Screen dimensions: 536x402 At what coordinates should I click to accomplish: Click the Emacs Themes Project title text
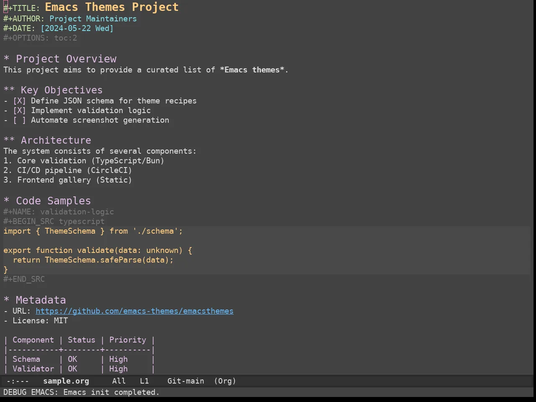[112, 7]
